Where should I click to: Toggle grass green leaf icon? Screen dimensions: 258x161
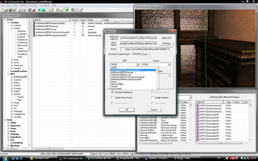point(67,10)
